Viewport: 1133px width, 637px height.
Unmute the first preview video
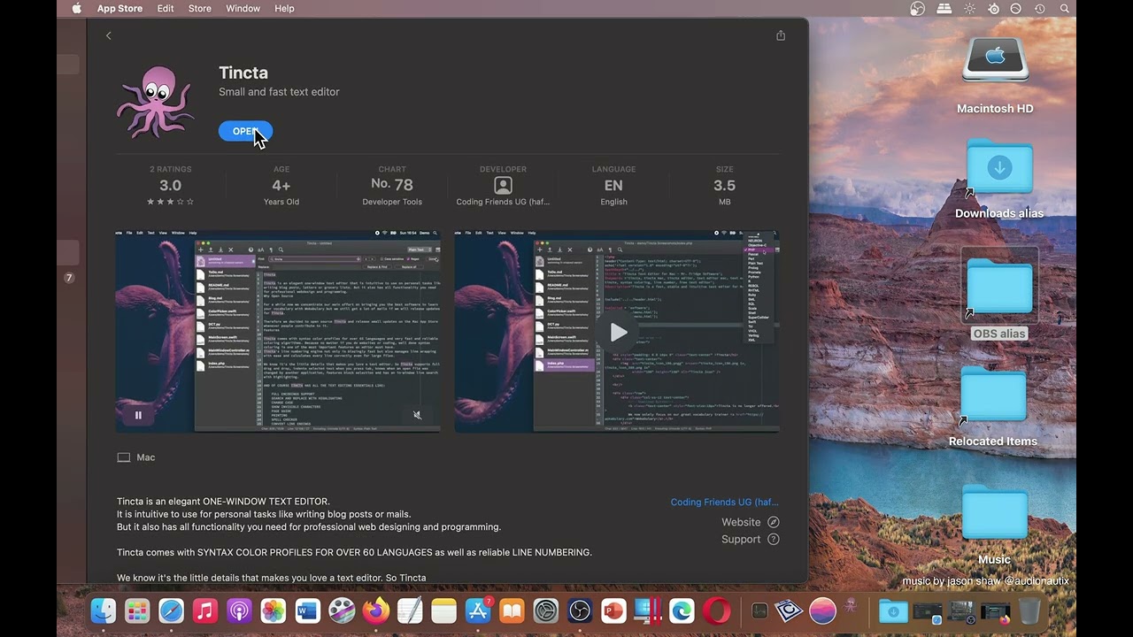417,415
